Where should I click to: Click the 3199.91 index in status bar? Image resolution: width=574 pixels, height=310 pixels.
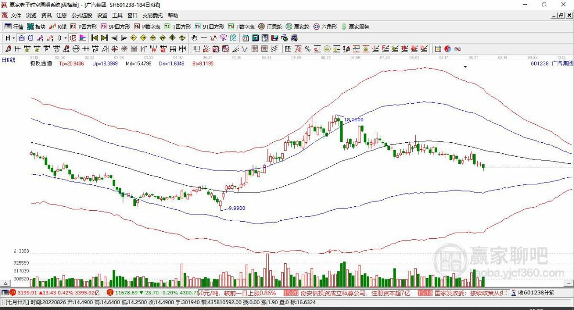click(27, 292)
